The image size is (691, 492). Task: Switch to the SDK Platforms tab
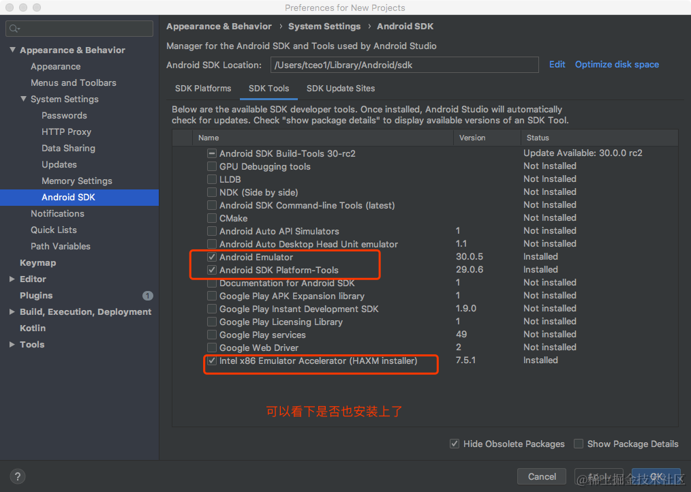tap(203, 88)
